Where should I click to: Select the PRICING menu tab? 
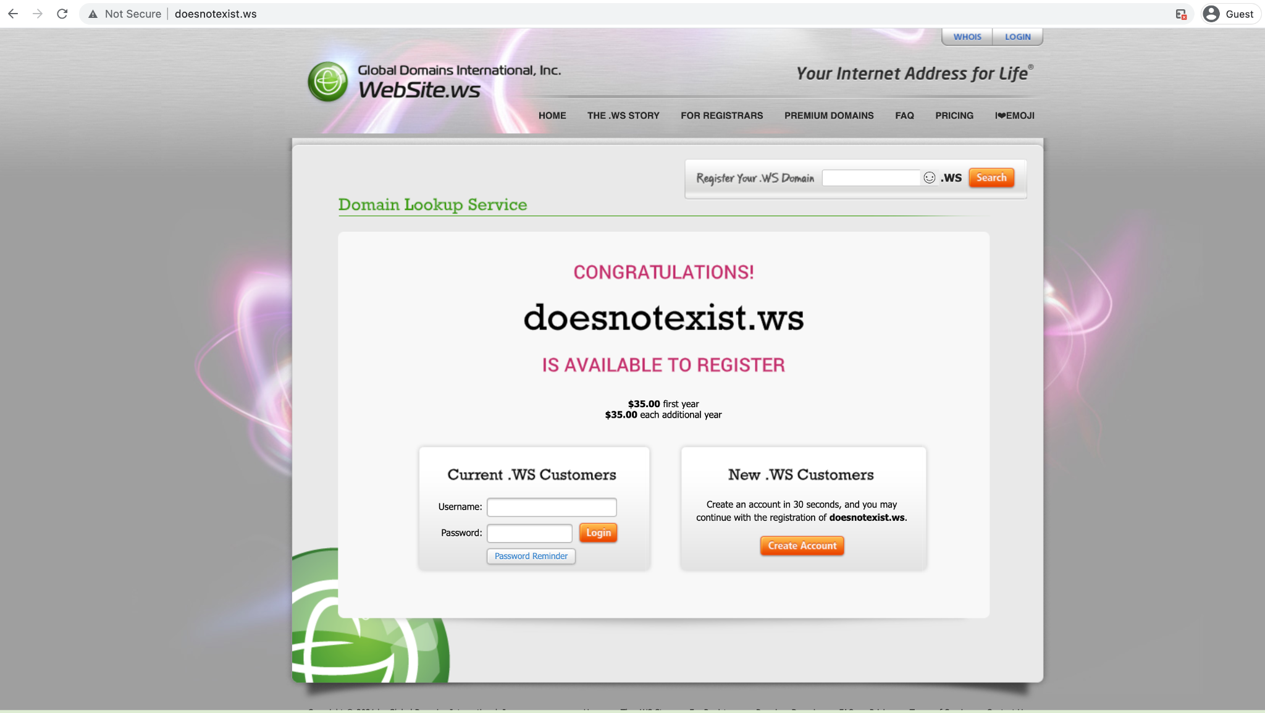(955, 115)
